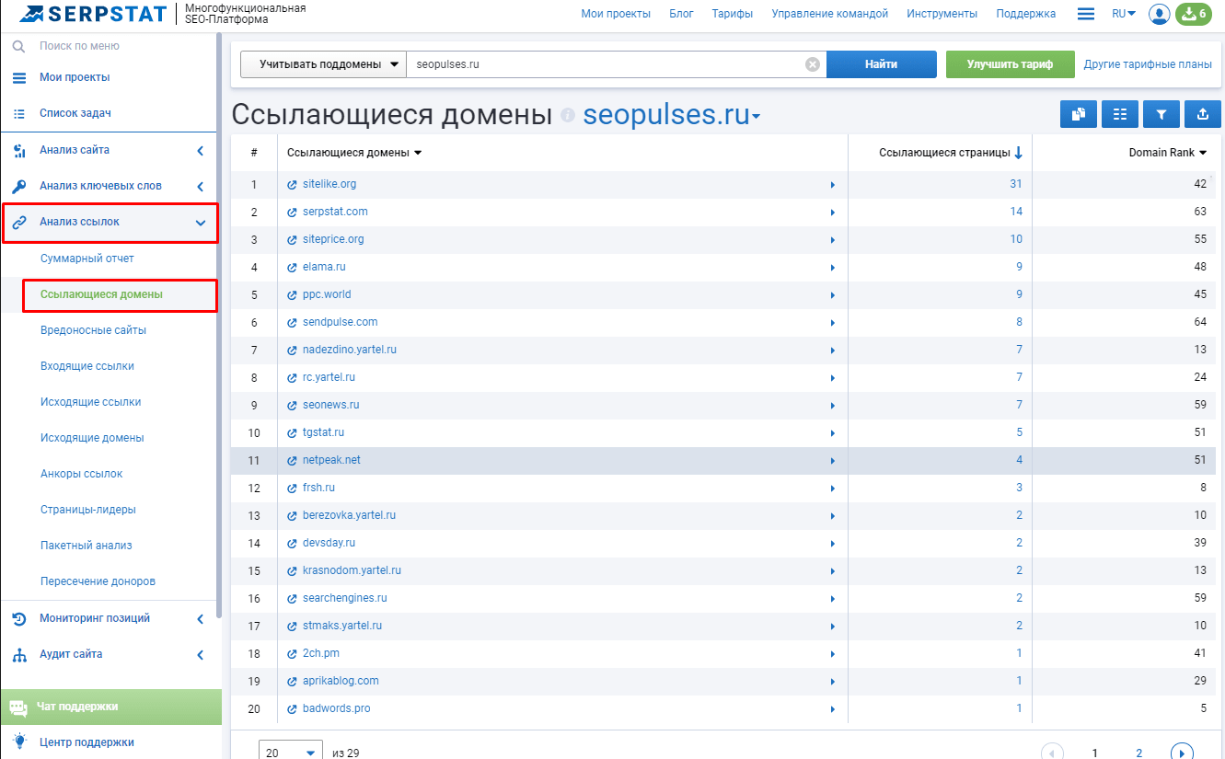Screen dimensions: 1225x759
Task: Click referring pages count 31 for sitelike.org
Action: click(x=1016, y=184)
